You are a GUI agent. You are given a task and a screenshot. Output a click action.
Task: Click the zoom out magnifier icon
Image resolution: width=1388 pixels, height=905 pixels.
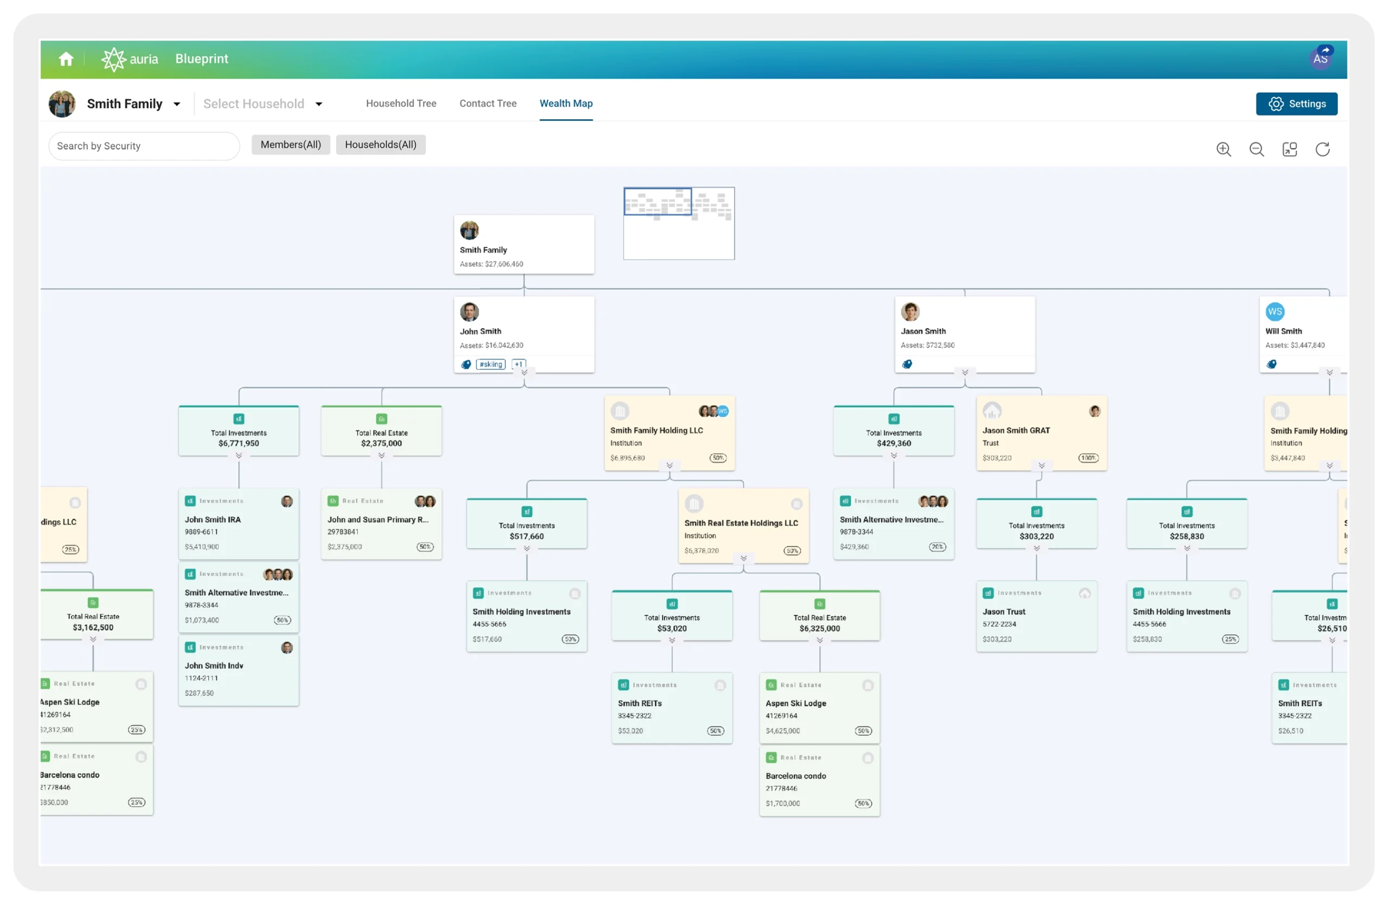tap(1257, 149)
